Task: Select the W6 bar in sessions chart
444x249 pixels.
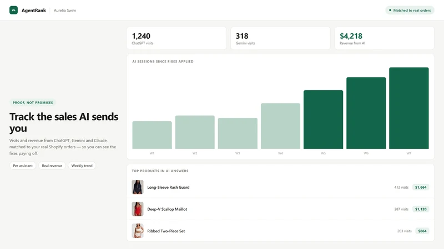Action: 366,113
